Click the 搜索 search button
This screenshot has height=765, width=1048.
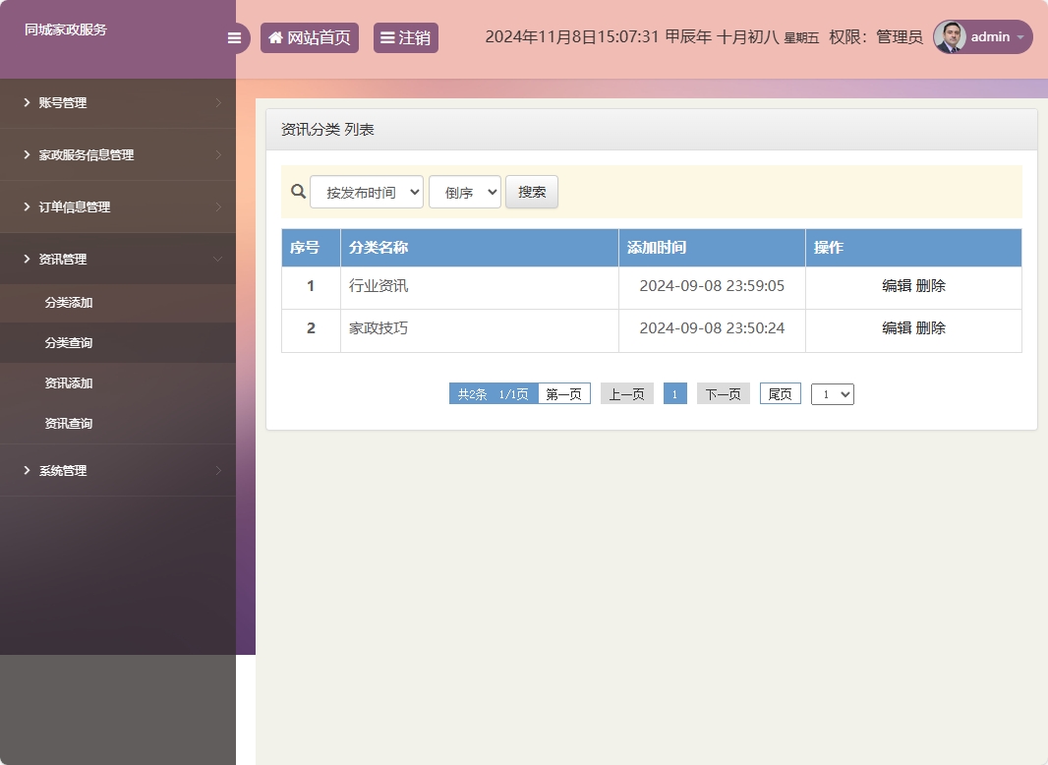pos(531,192)
